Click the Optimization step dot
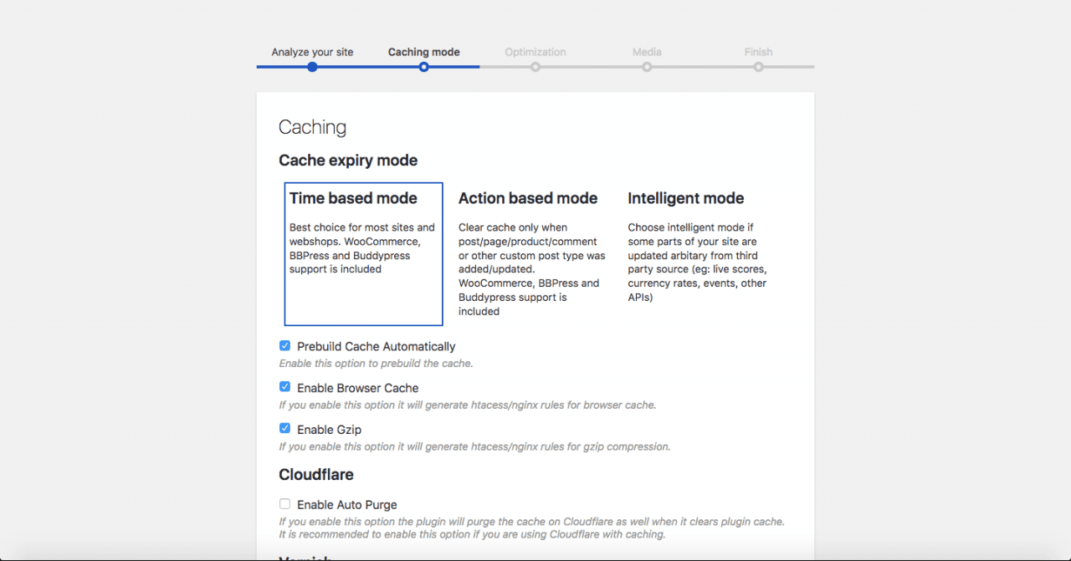1071x561 pixels. (535, 66)
